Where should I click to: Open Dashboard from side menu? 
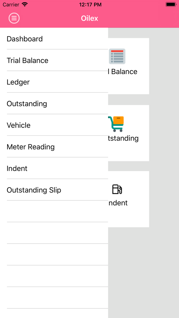(x=25, y=39)
